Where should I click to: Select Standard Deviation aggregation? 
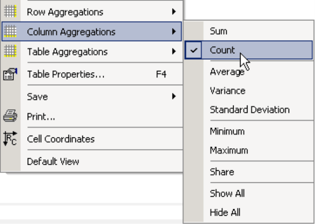click(248, 110)
